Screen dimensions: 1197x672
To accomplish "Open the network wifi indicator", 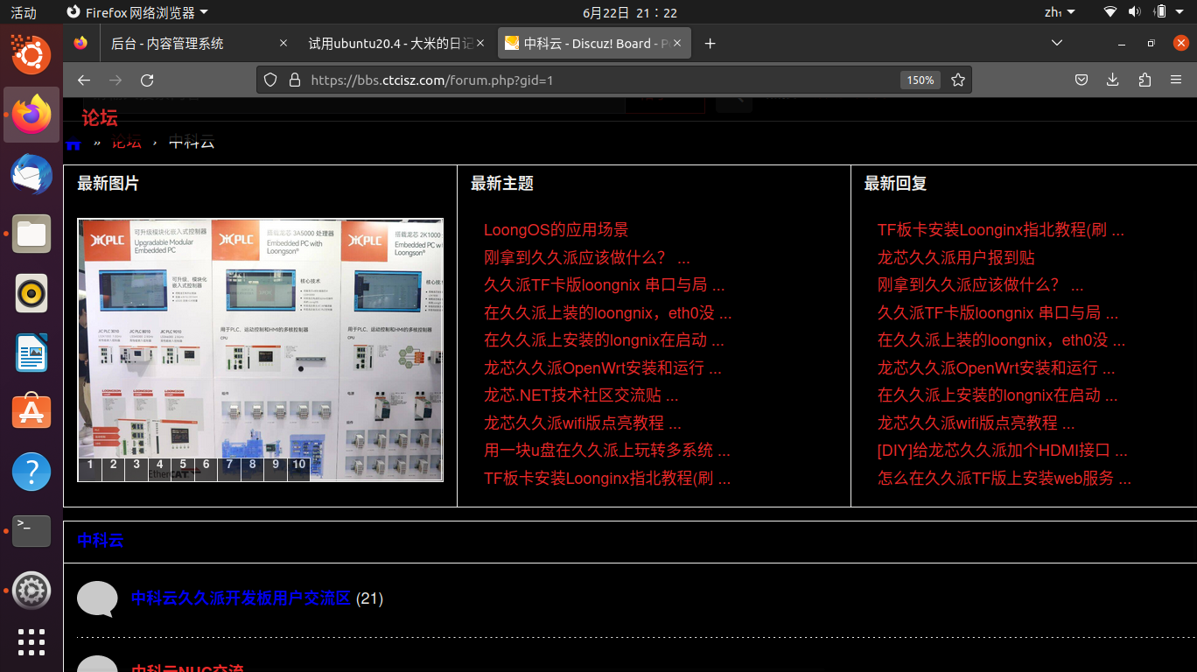I will (1110, 12).
